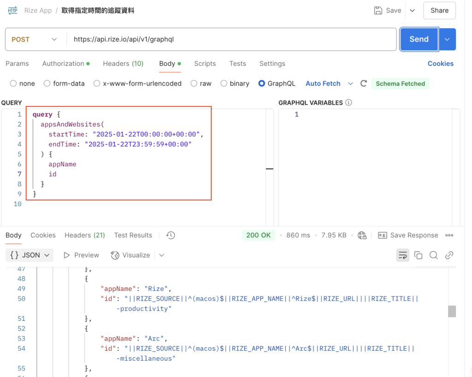
Task: Open the Cookies link
Action: tap(440, 64)
